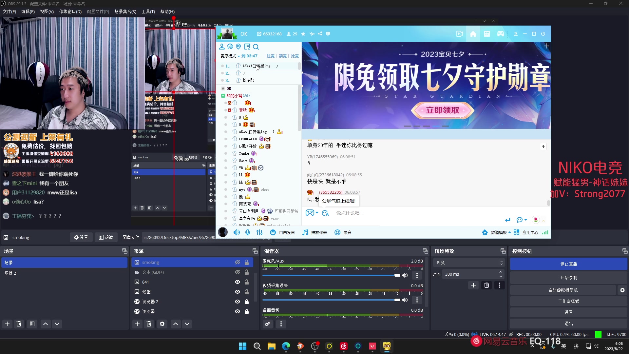This screenshot has width=629, height=354.
Task: Open 麦序模式 dropdown in YY window
Action: 230,56
